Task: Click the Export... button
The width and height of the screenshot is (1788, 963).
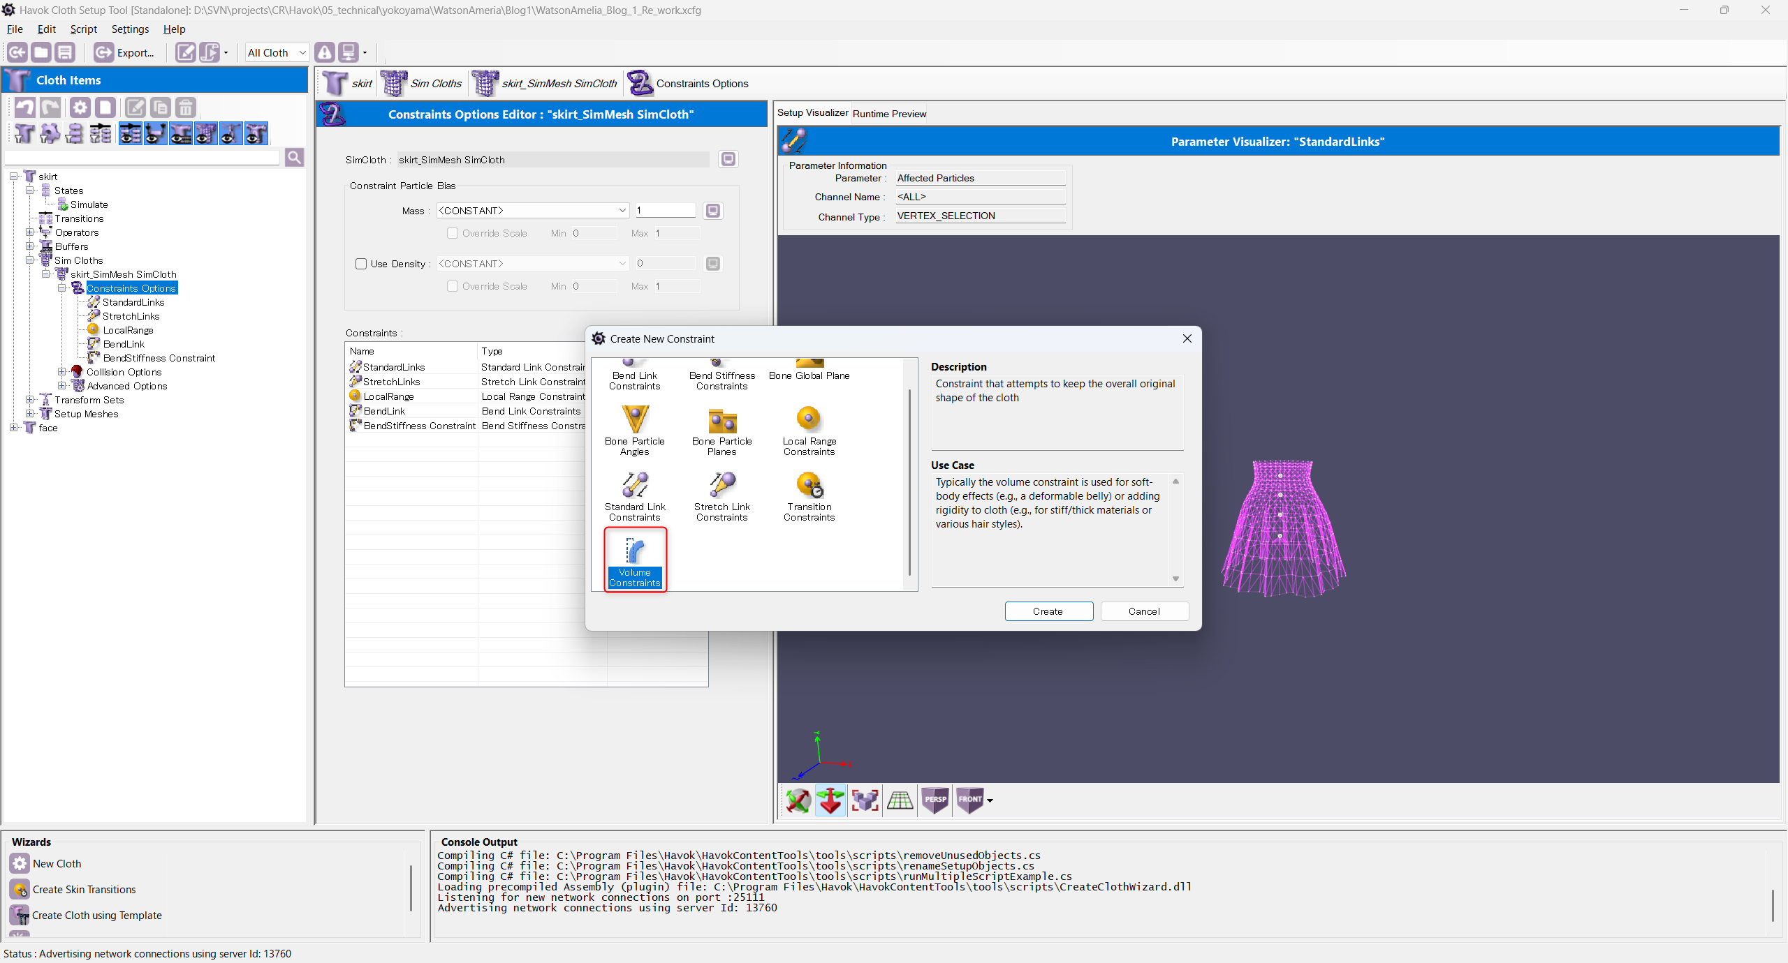Action: 125,52
